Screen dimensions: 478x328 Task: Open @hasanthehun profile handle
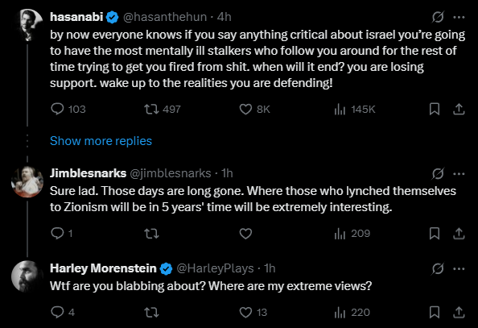[165, 17]
